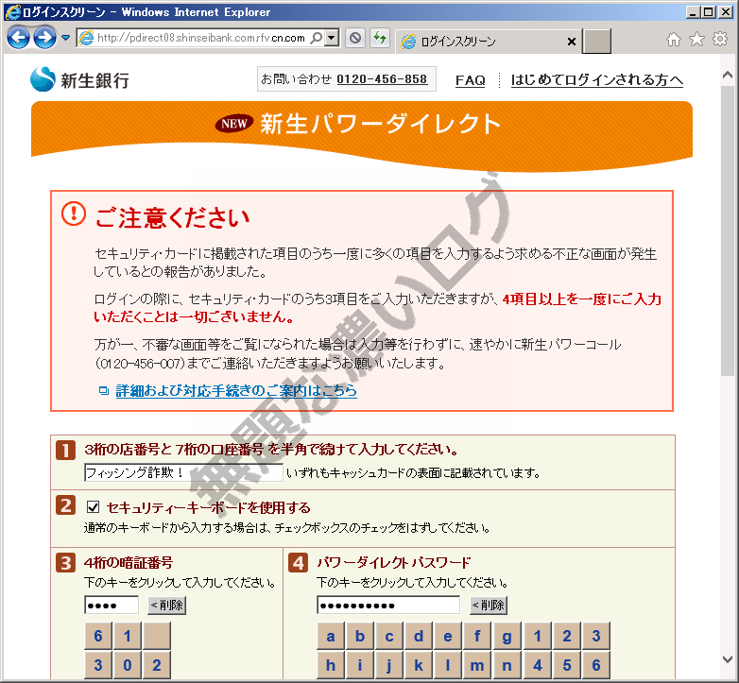Open Favorites with the star icon
This screenshot has height=683, width=739.
(x=696, y=39)
